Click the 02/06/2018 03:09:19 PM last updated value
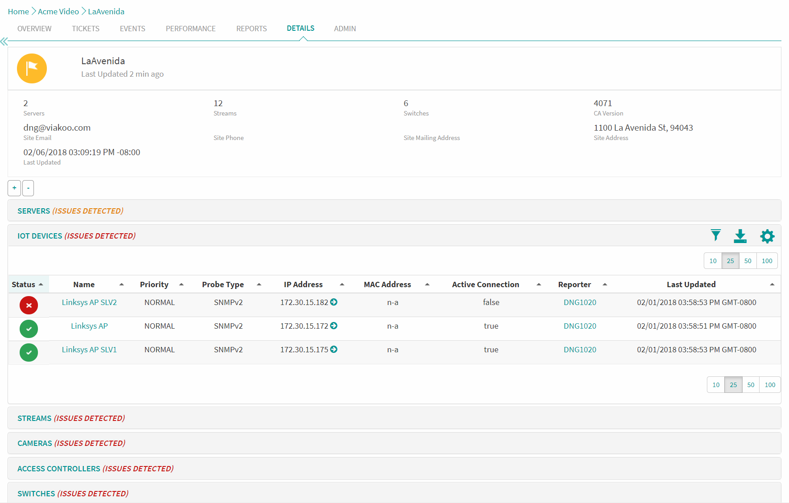The width and height of the screenshot is (789, 503). tap(82, 153)
